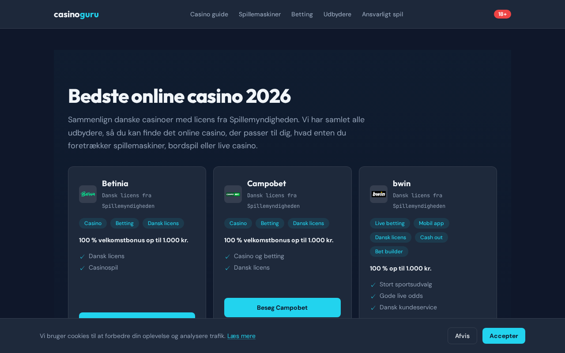Click the Betinia casino heading

[x=115, y=184]
